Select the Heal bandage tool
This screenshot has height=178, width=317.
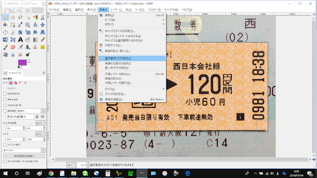tap(43, 47)
